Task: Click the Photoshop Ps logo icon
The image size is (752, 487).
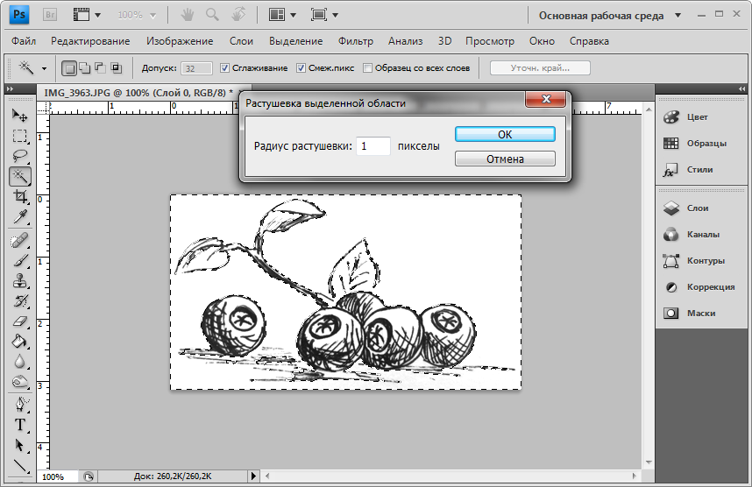Action: click(x=19, y=15)
